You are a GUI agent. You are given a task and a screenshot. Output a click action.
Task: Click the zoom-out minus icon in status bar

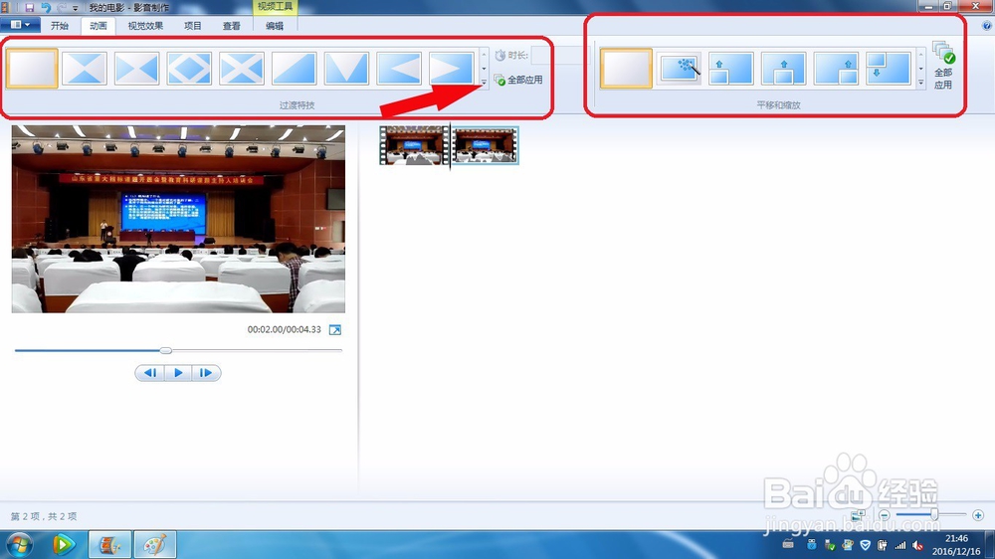884,515
